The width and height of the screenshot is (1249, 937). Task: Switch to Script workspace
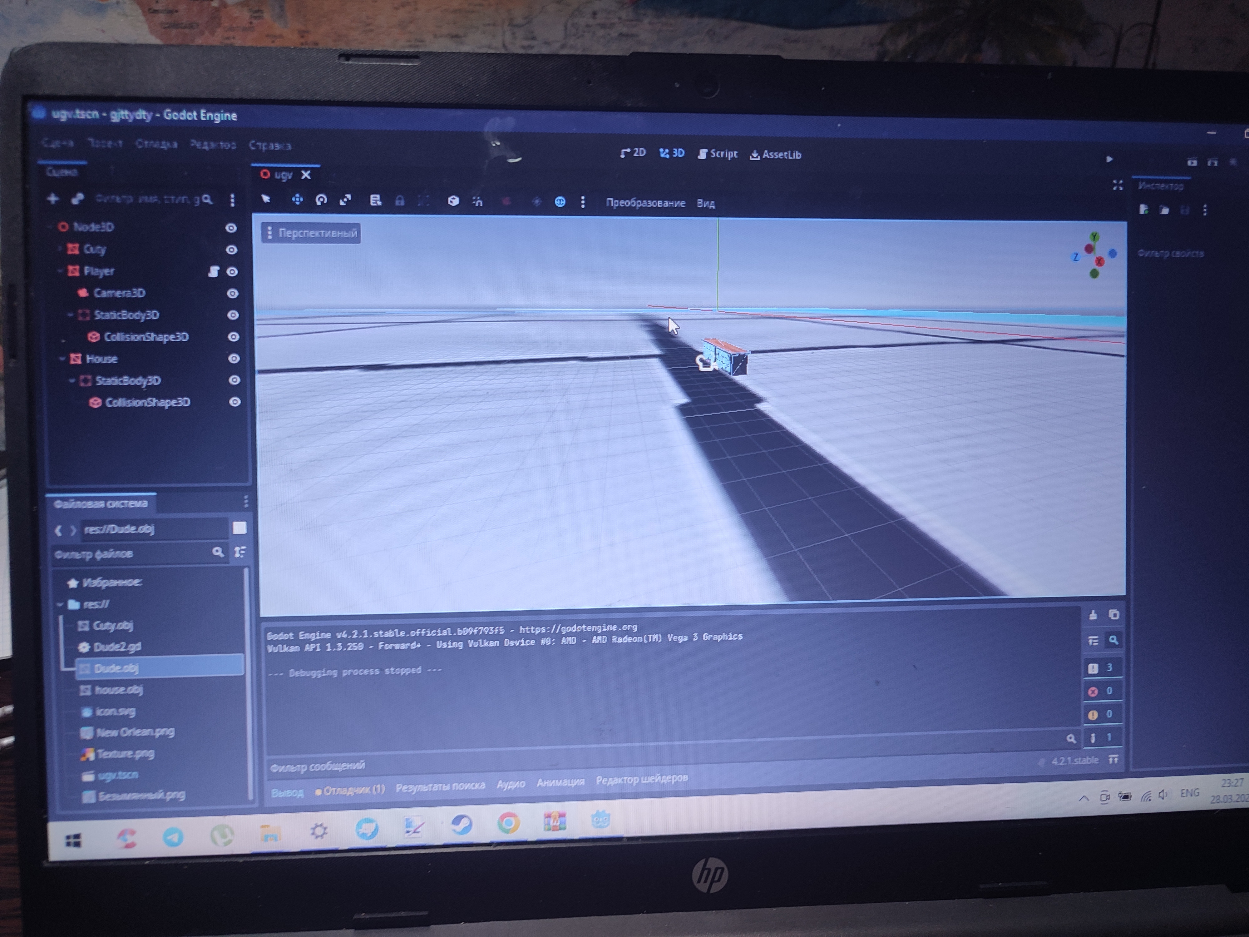(x=718, y=154)
